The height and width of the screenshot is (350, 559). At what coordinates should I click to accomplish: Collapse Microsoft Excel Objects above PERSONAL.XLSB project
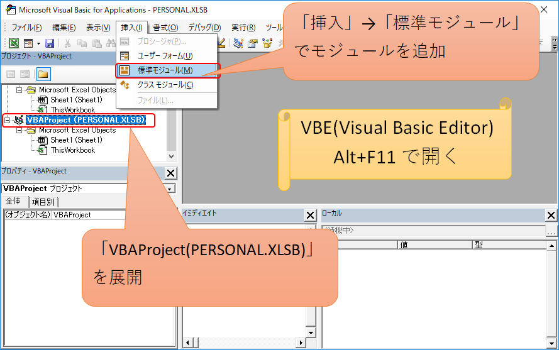pos(19,90)
